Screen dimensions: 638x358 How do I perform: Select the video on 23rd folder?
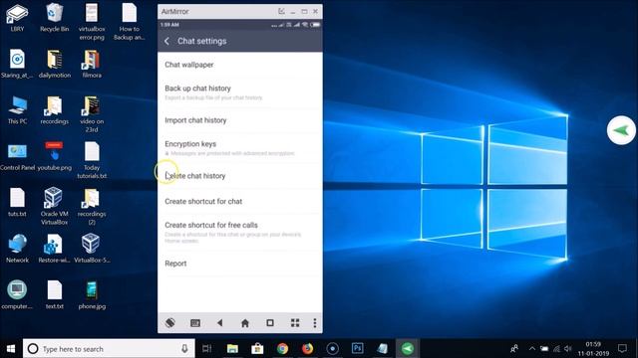tap(92, 114)
